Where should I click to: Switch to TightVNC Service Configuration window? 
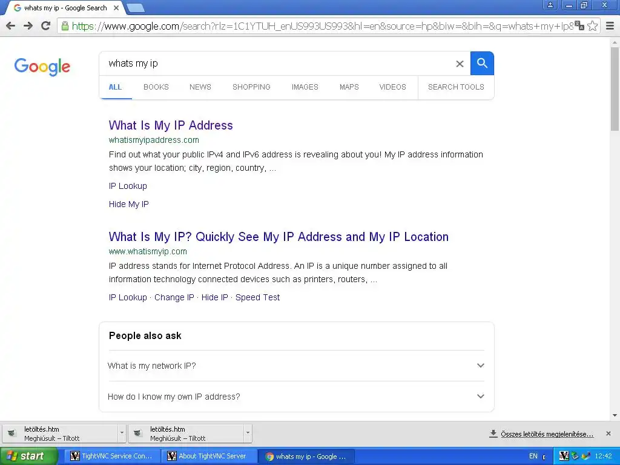pyautogui.click(x=114, y=457)
